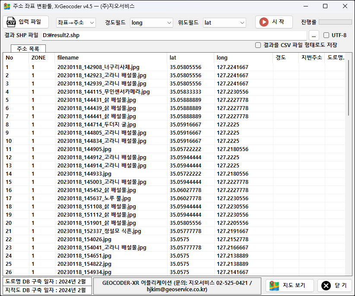
Task: Click the XrGeocoder app icon in title bar
Action: coord(7,6)
